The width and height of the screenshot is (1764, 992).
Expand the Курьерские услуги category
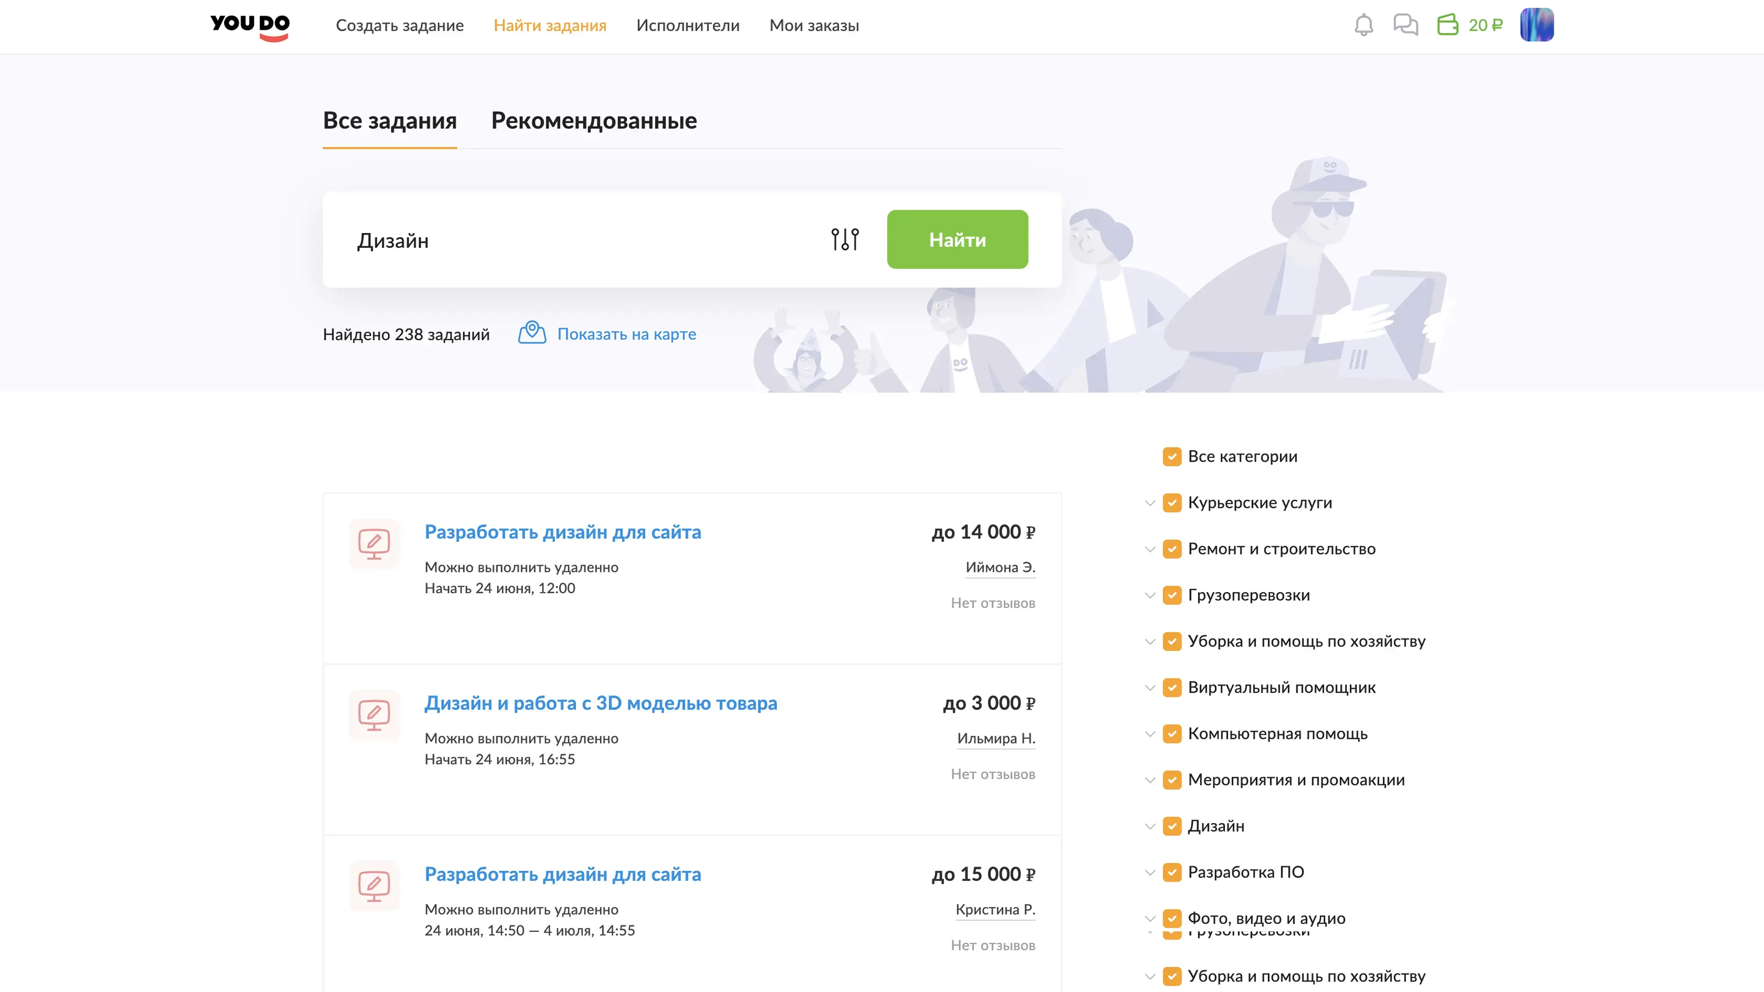1150,503
